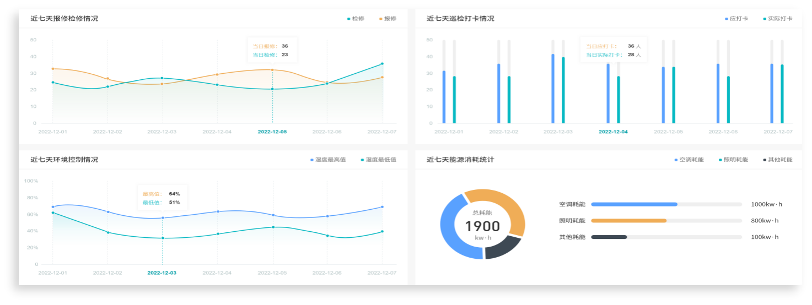Toggle the 报修 legend series
The image size is (812, 305).
[388, 19]
